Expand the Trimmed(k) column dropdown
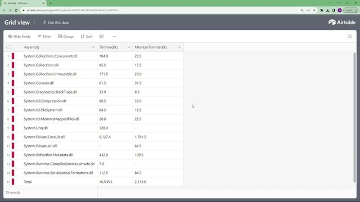Screen dimensions: 360x202 pos(129,47)
